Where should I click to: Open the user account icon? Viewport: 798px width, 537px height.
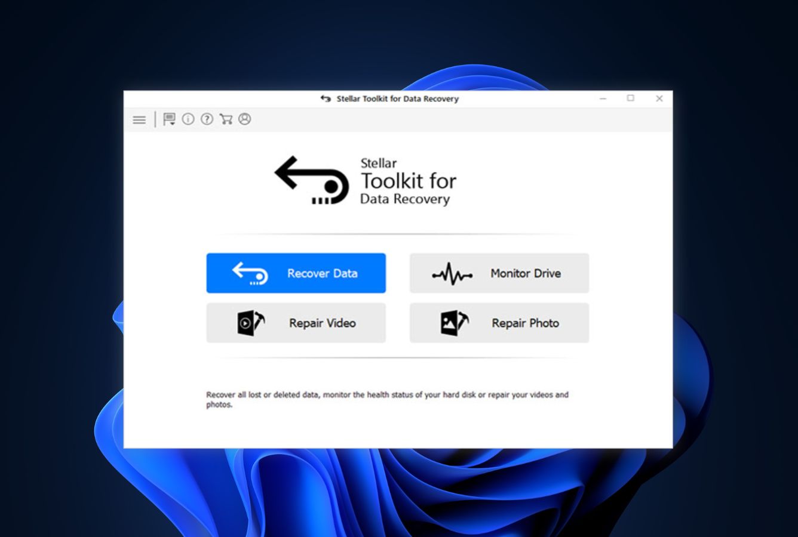245,119
